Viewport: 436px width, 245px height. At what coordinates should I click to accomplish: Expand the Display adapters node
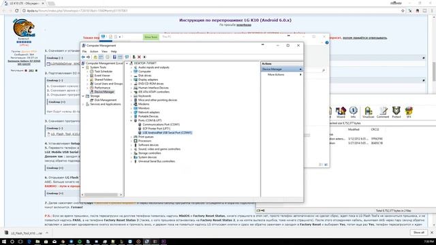pyautogui.click(x=131, y=80)
